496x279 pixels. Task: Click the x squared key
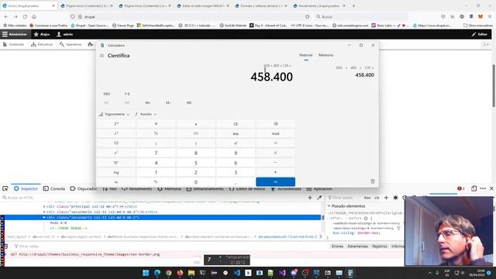coord(116,133)
